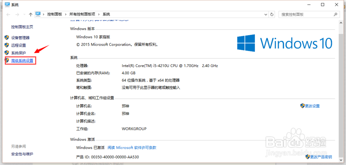This screenshot has height=165, width=346.
Task: Click shield icon beside 系统保护
Action: point(7,53)
